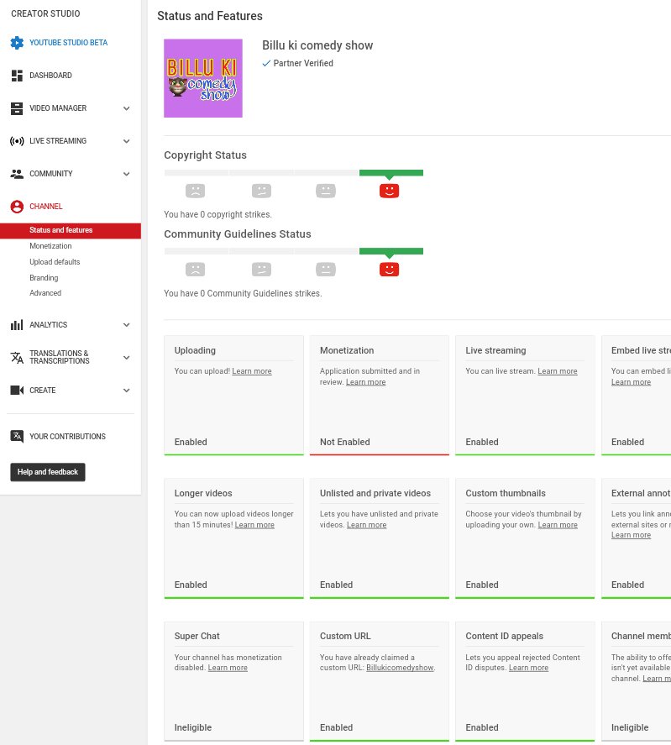The width and height of the screenshot is (671, 745).
Task: Expand the Analytics menu chevron
Action: point(127,325)
